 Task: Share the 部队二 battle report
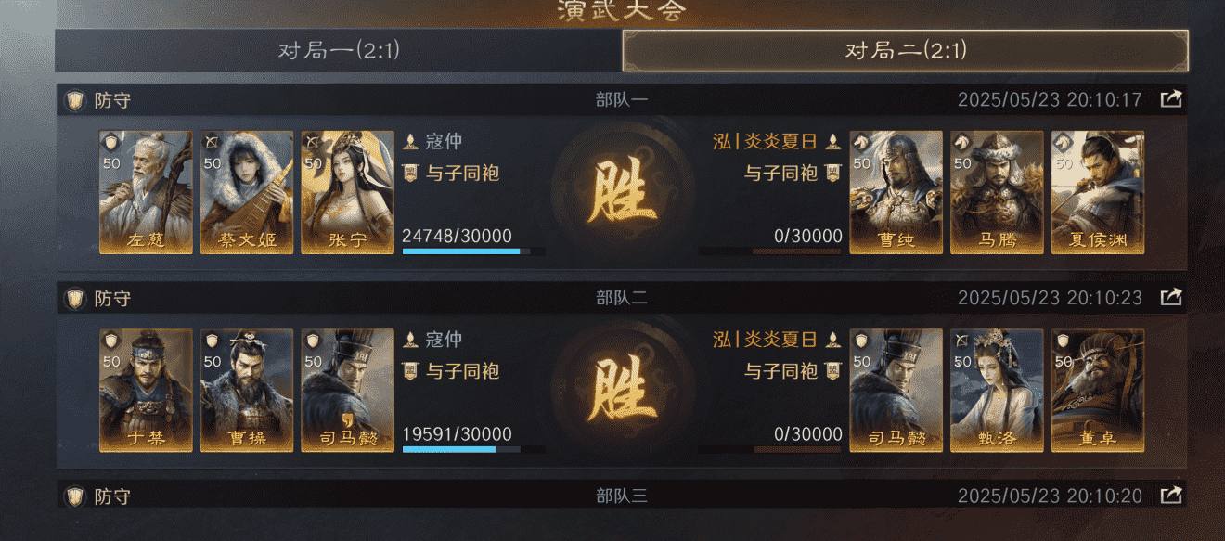tap(1171, 297)
